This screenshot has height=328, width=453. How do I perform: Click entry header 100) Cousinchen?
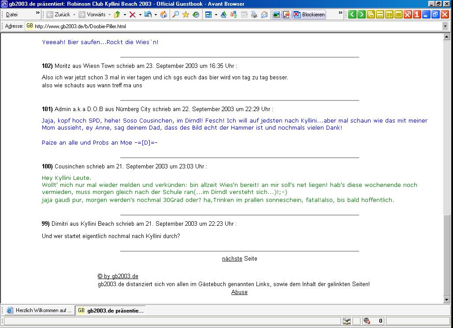pyautogui.click(x=125, y=167)
